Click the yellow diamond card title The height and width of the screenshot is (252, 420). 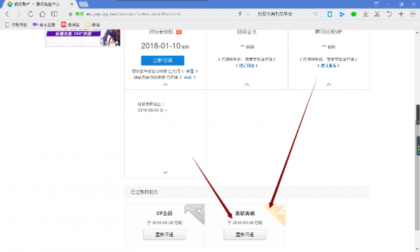(x=245, y=213)
